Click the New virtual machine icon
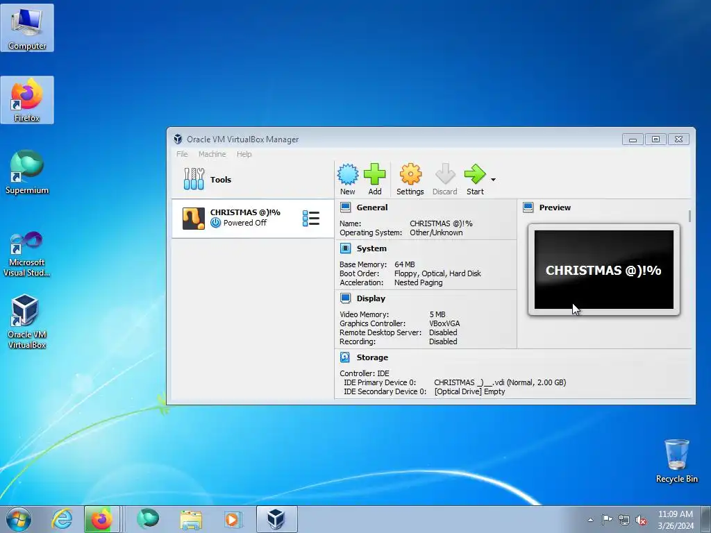 pyautogui.click(x=348, y=174)
